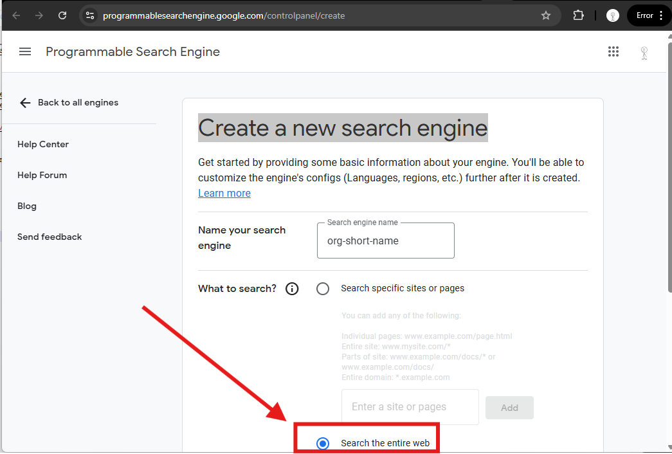Click the browser forward arrow
The height and width of the screenshot is (454, 672).
click(39, 15)
